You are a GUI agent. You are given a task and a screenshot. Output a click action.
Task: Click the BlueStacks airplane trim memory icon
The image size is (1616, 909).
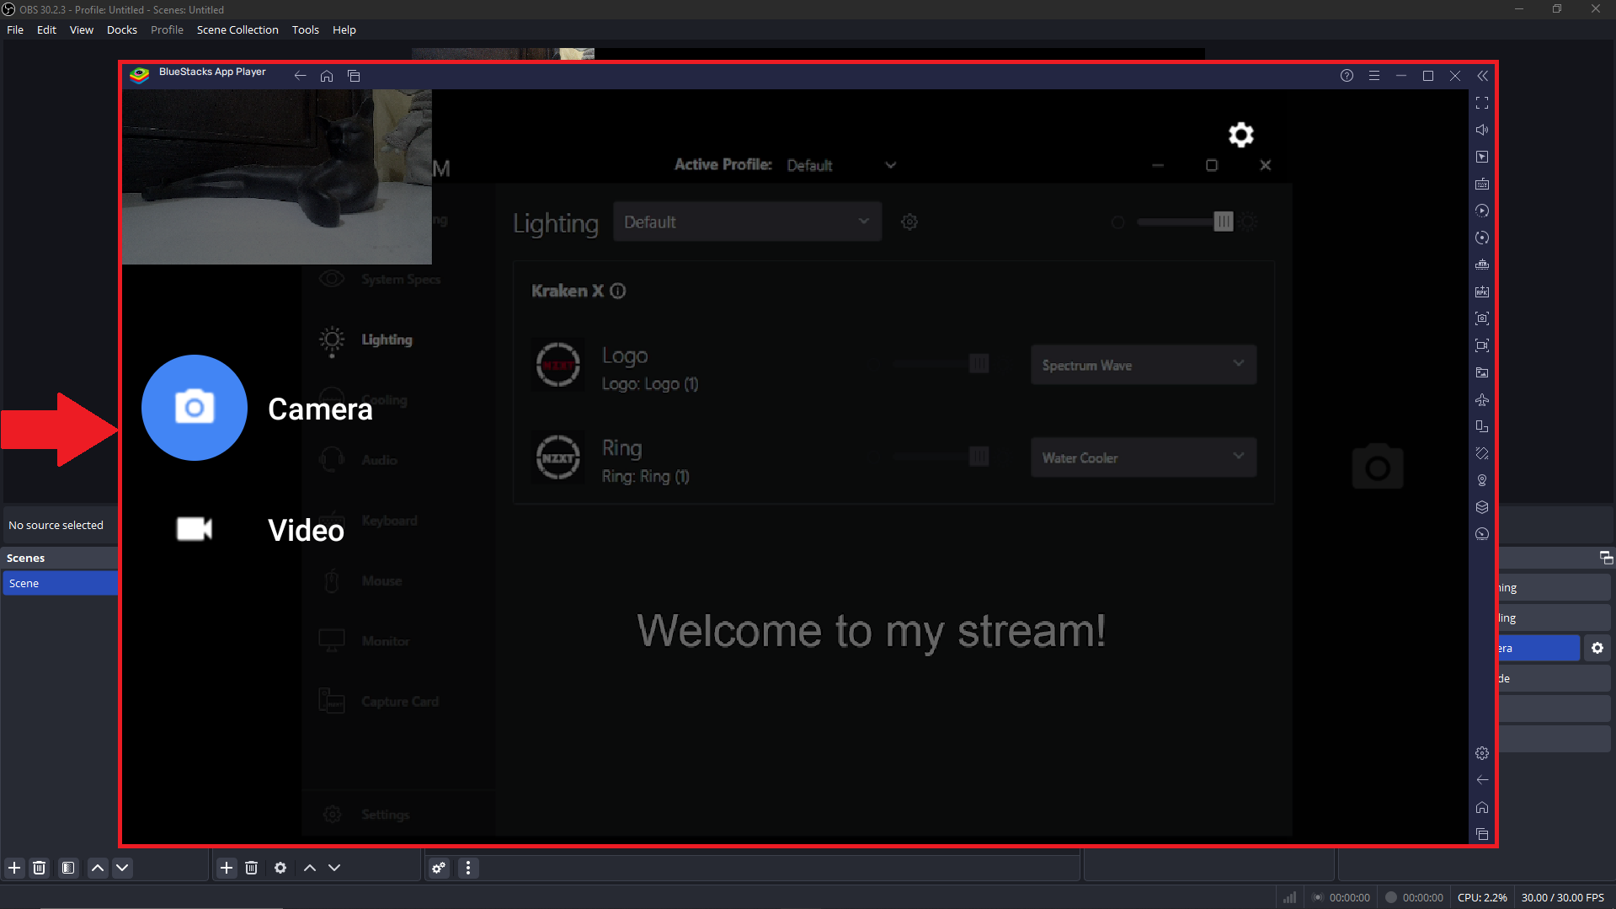pos(1482,399)
